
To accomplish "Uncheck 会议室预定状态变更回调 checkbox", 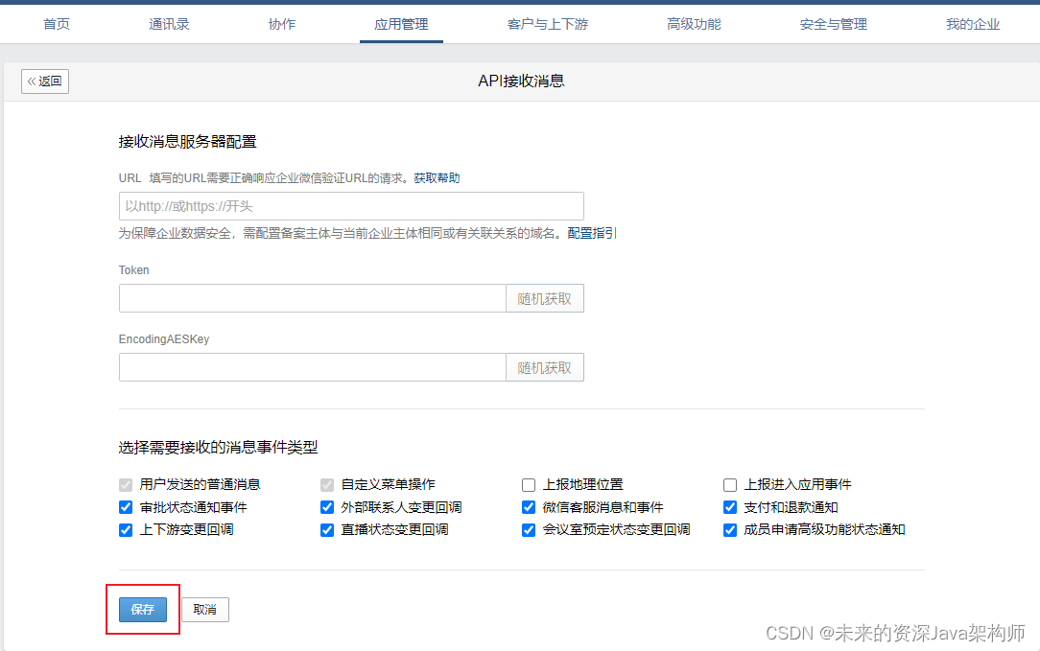I will (529, 529).
